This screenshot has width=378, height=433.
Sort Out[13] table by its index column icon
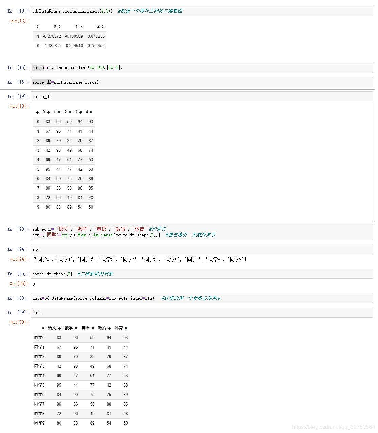[37, 26]
